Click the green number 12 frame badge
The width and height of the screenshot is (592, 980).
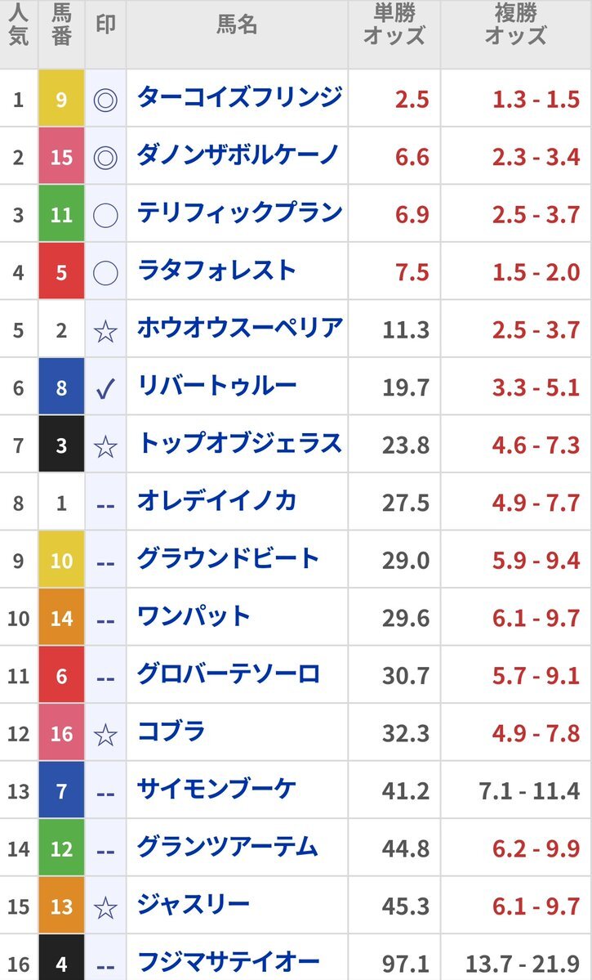[61, 848]
